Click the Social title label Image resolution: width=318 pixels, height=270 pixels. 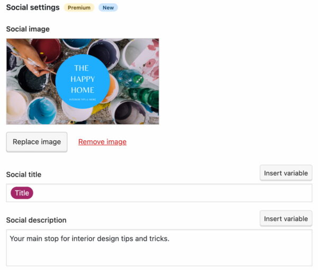click(23, 174)
